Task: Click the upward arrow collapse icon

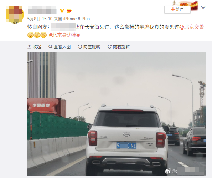Action: [x=29, y=47]
